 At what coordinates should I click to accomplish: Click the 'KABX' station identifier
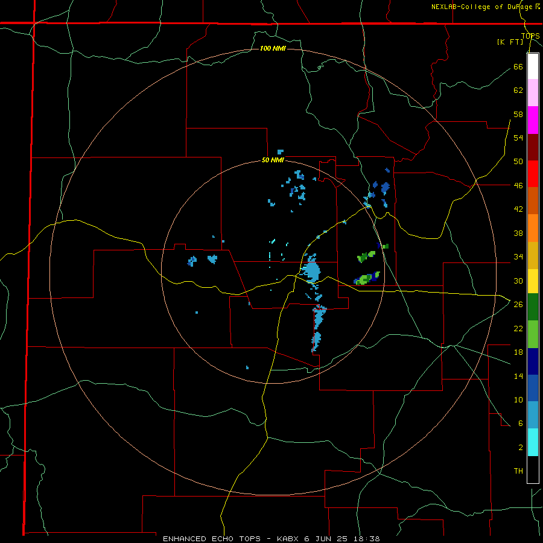click(288, 539)
